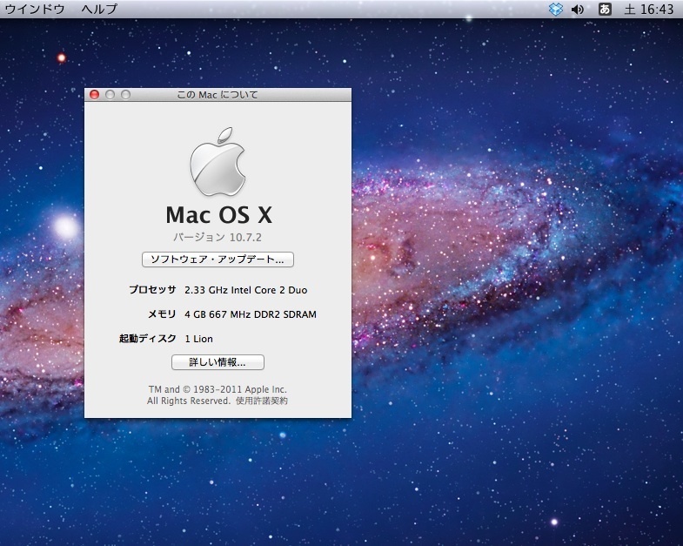Open the ウインドウ menu
683x546 pixels.
(x=35, y=9)
